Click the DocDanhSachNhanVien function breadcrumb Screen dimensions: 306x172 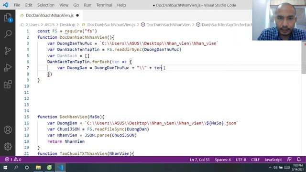coord(168,25)
